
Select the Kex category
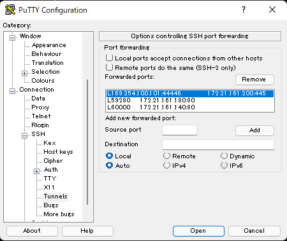click(50, 143)
